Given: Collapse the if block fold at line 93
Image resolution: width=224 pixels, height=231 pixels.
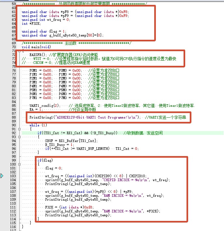Looking at the screenshot, I should 19,137.
